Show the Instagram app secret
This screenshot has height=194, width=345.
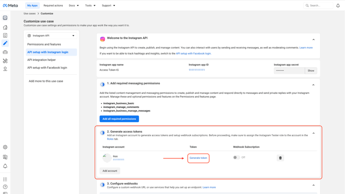[311, 71]
